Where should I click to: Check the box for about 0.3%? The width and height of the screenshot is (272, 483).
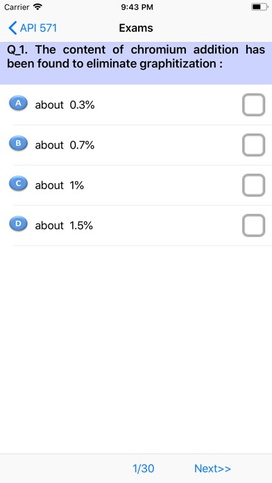[253, 105]
